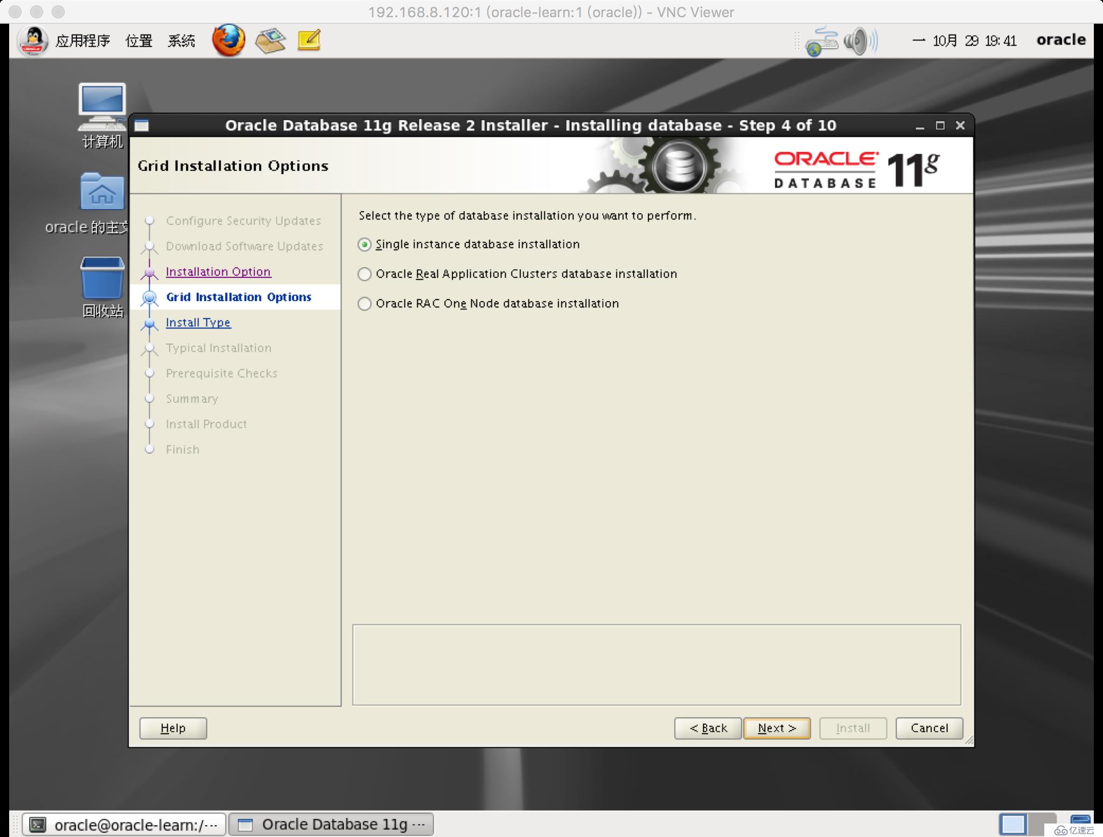Screen dimensions: 1103x837
Task: Expand the Installation Option step in sidebar
Action: (x=218, y=271)
